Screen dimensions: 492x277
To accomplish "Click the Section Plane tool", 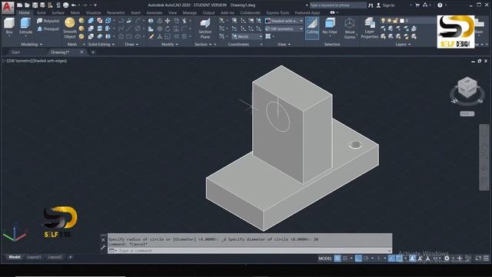I will click(x=205, y=28).
